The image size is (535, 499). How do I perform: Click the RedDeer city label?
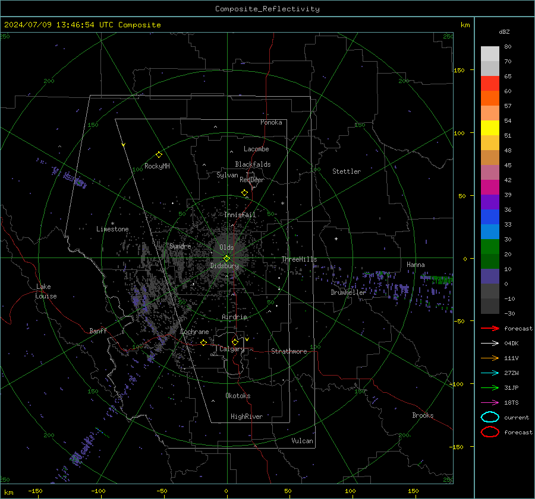(252, 180)
